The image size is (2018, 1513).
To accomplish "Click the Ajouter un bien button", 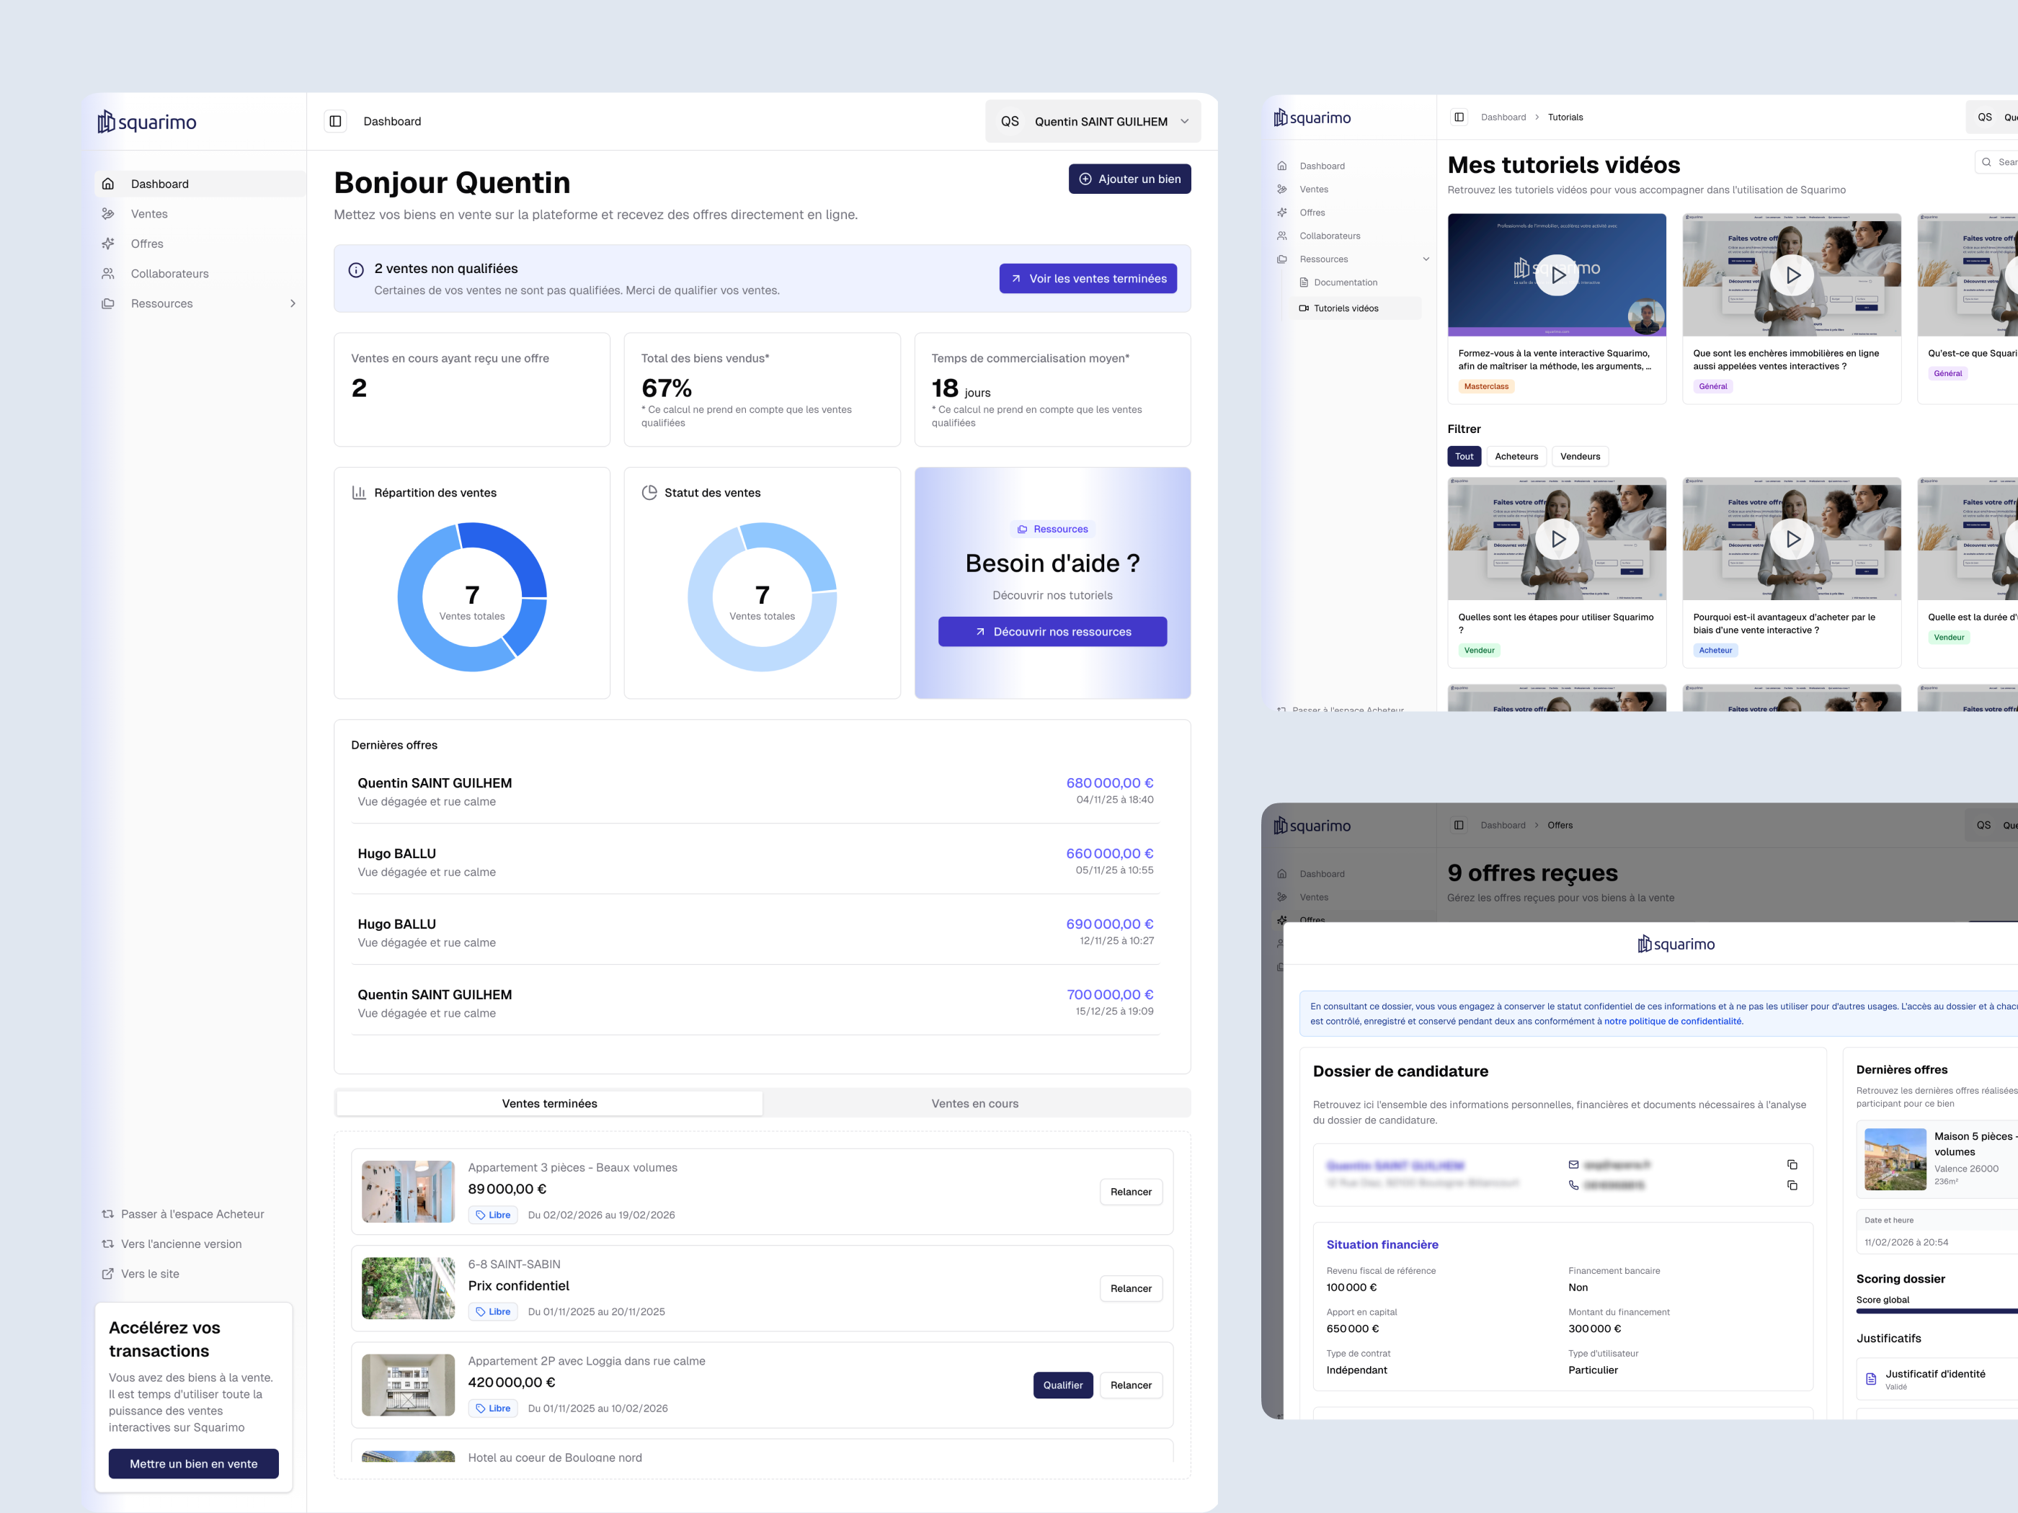I will coord(1129,179).
